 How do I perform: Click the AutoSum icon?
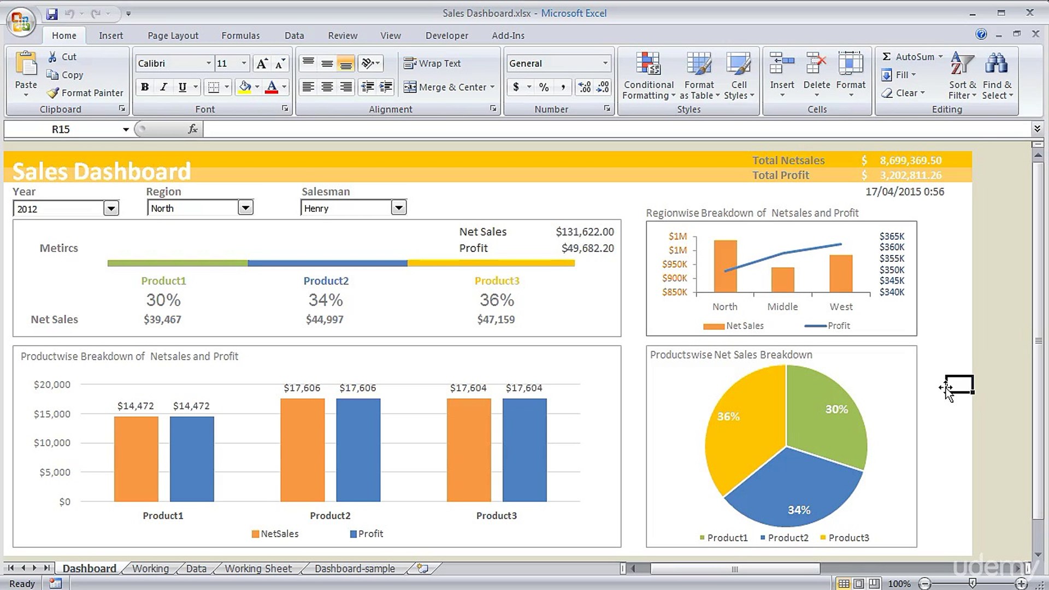(x=888, y=56)
